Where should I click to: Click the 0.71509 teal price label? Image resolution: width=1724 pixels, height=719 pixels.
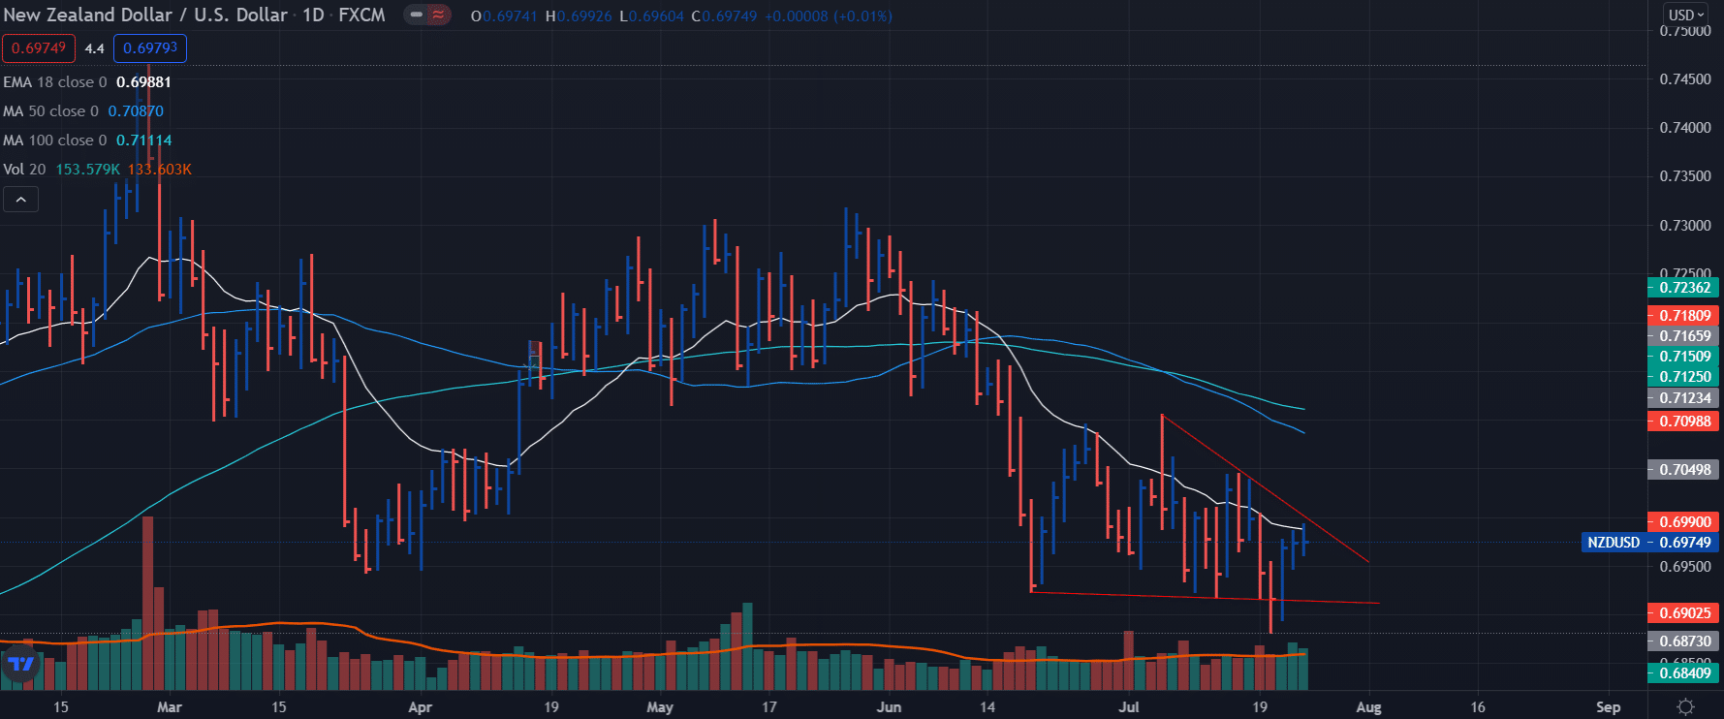coord(1684,357)
